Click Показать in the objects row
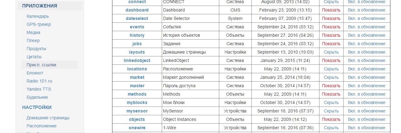Screen dimensions: 401x133 point(331,119)
